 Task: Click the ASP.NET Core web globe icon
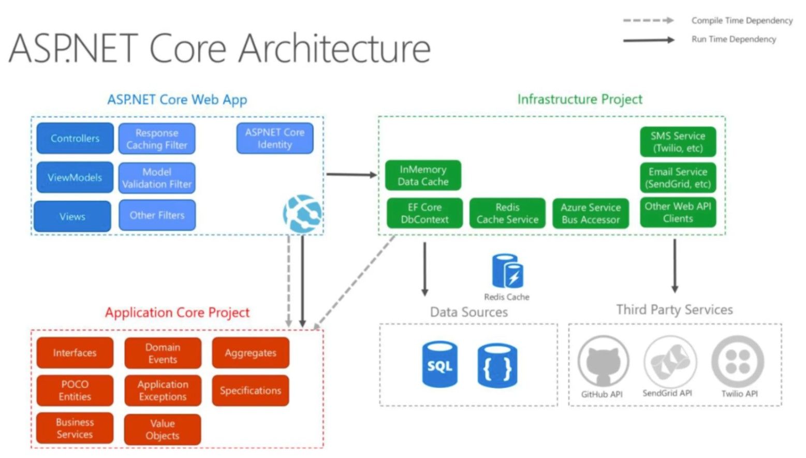(302, 213)
